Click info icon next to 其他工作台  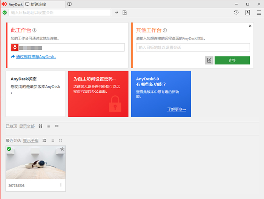coord(165,30)
